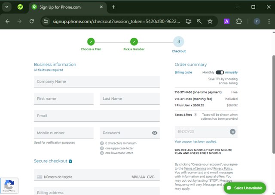Open the browser profile avatar

257,22
